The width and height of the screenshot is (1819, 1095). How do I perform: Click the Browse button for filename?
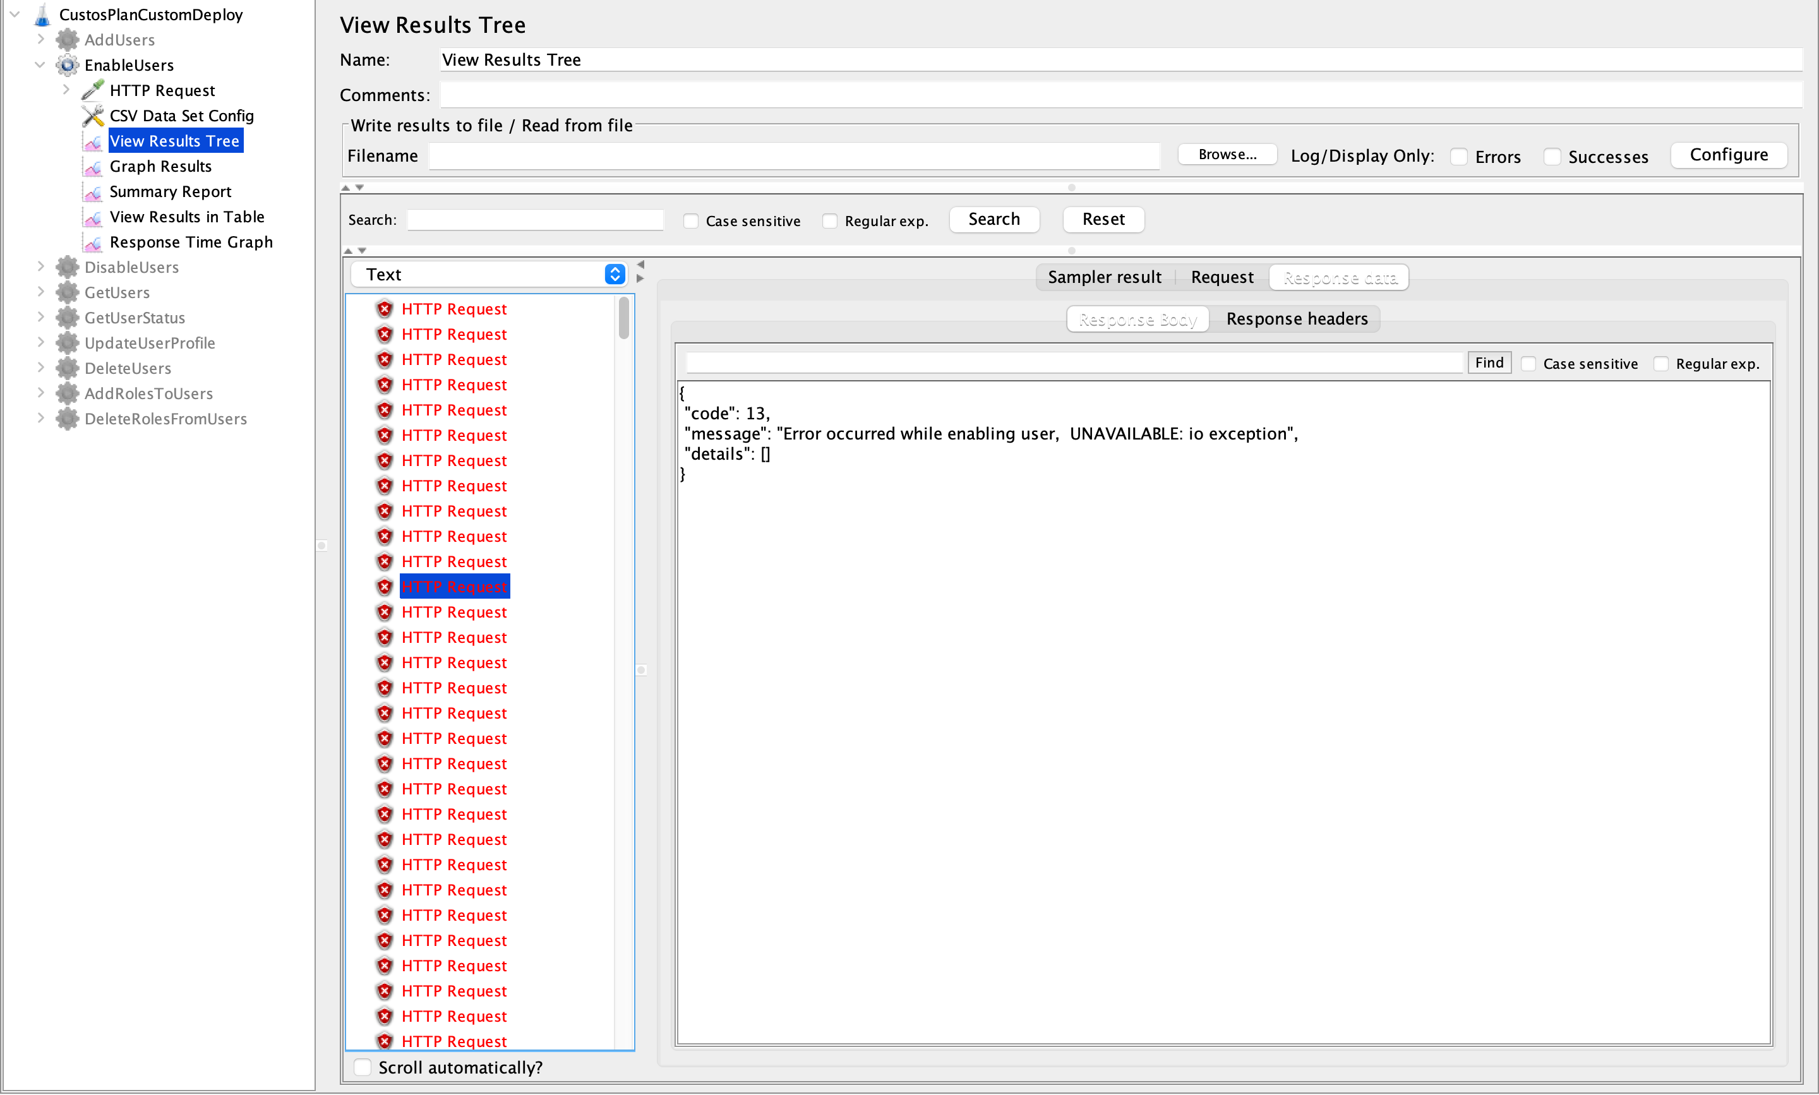point(1222,155)
